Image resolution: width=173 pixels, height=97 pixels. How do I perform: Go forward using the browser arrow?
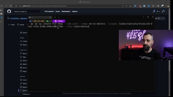(6, 6)
